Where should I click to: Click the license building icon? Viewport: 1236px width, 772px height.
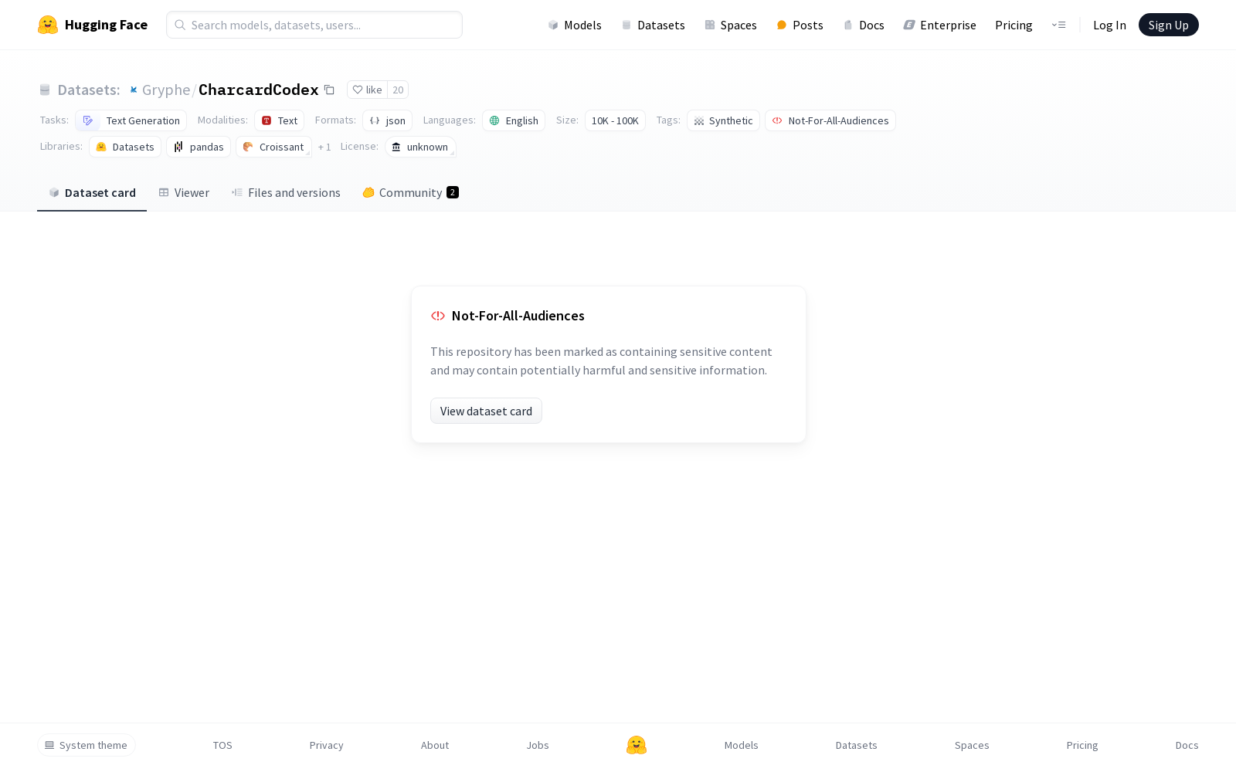(x=396, y=147)
